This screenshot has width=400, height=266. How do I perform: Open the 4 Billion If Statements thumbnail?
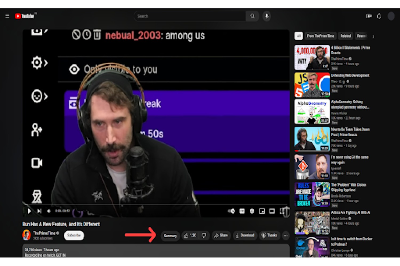[x=312, y=57]
